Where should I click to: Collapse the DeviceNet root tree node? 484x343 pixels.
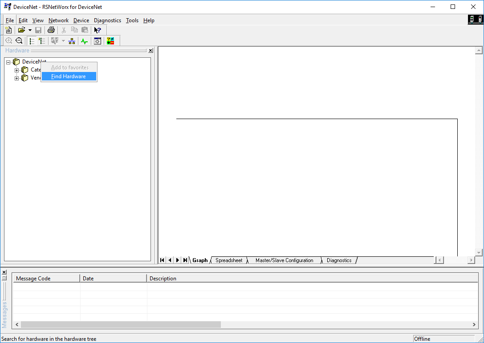click(8, 62)
